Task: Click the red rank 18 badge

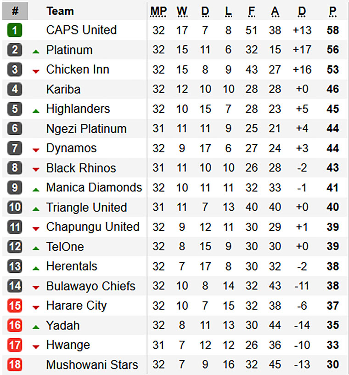Action: click(15, 365)
